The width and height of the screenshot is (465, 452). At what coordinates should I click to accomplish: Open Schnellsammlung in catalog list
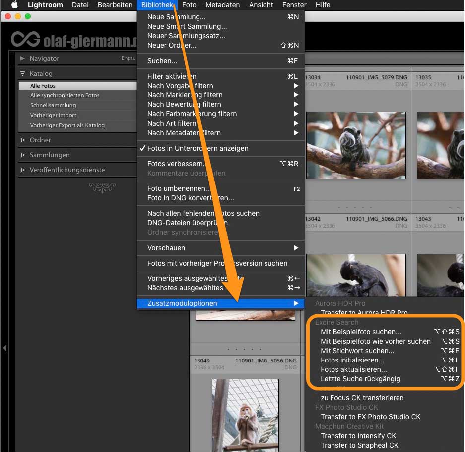pos(53,105)
